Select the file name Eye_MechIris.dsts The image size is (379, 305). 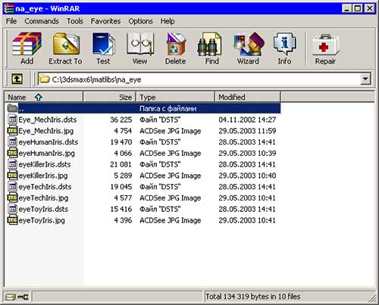(48, 120)
